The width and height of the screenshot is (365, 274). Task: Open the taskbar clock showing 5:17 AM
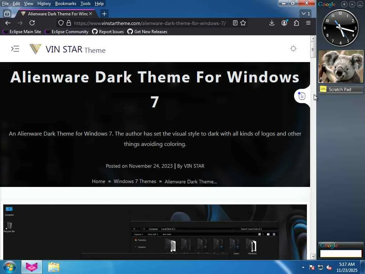pos(347,267)
